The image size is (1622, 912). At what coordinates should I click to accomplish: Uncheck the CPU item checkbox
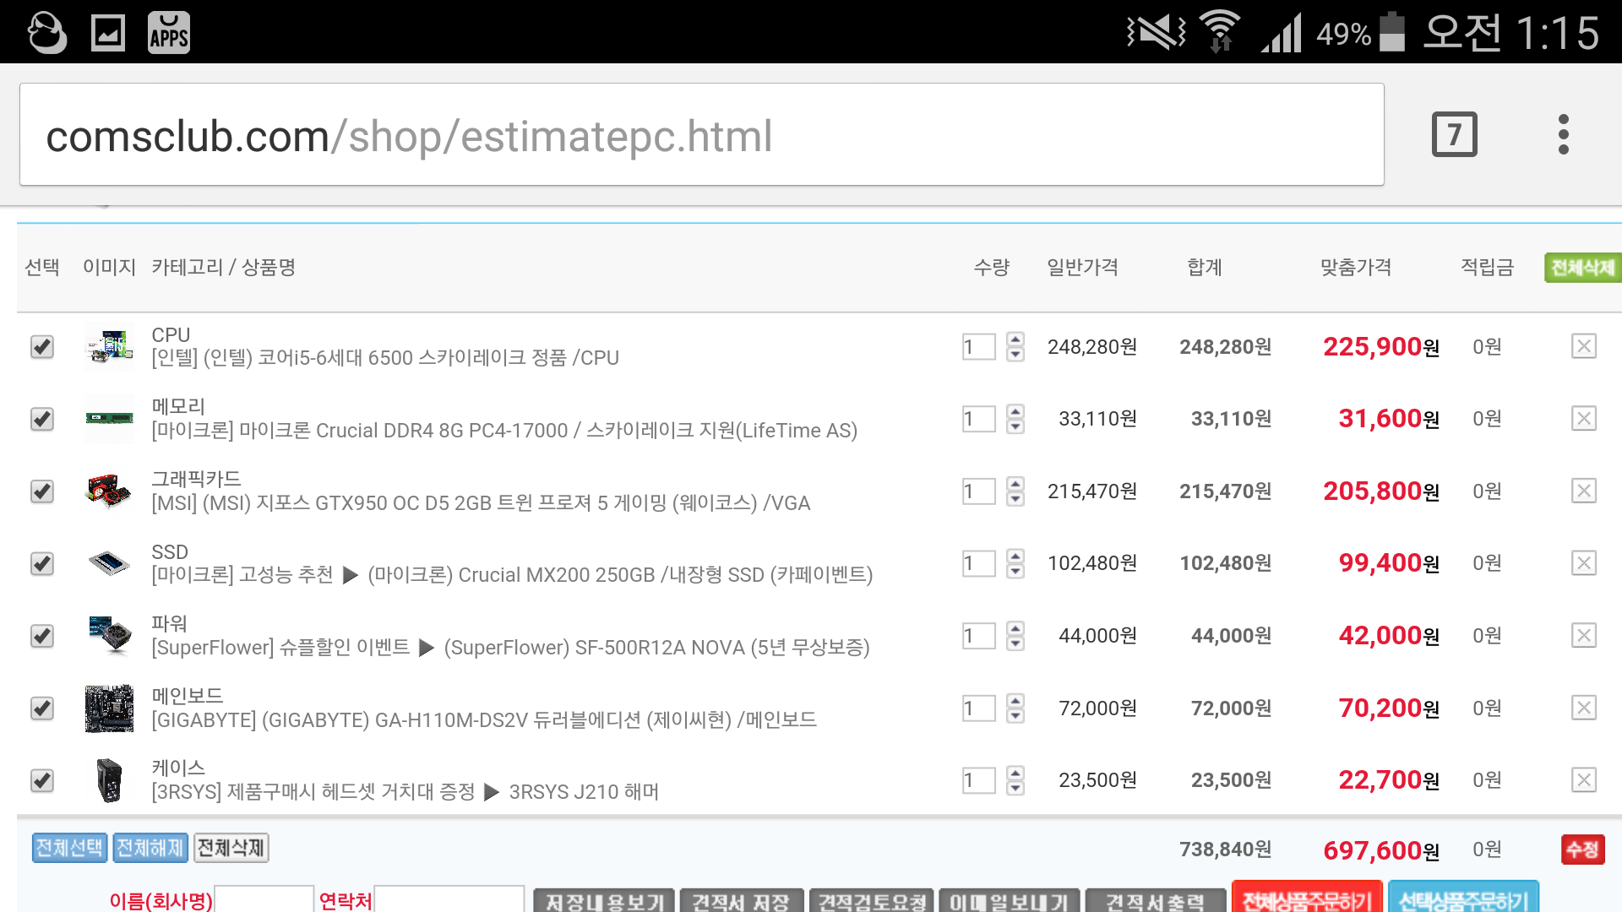click(42, 346)
